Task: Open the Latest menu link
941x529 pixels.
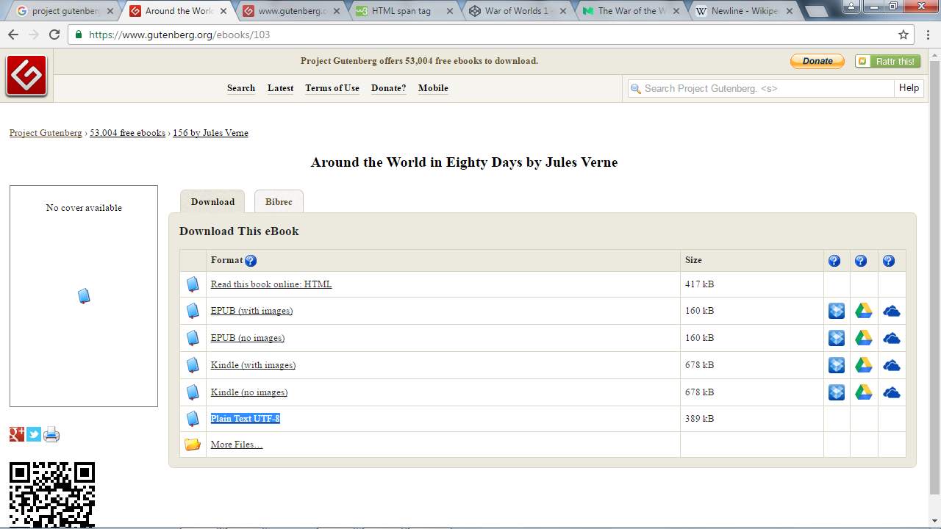Action: point(280,88)
